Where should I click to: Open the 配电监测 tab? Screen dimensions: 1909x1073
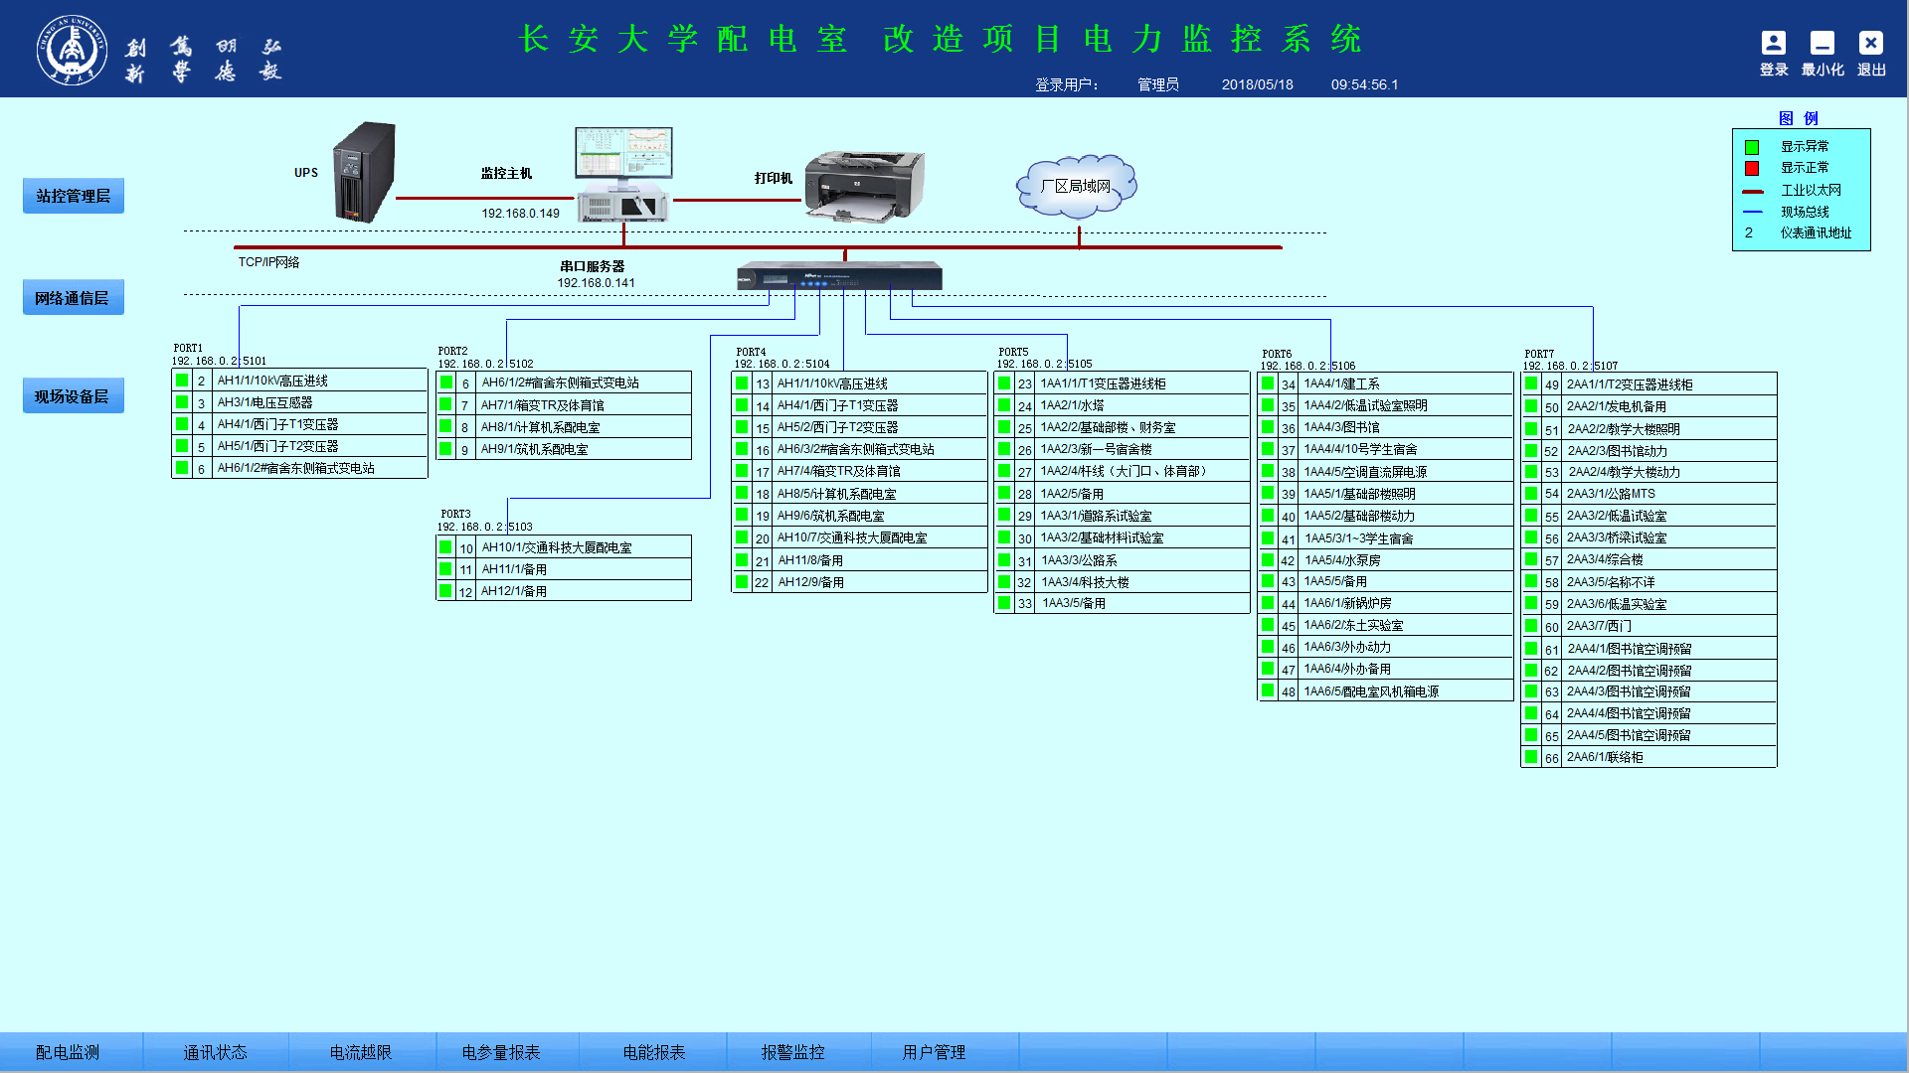tap(68, 1052)
